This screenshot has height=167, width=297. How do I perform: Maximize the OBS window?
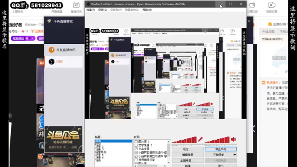tap(231, 4)
